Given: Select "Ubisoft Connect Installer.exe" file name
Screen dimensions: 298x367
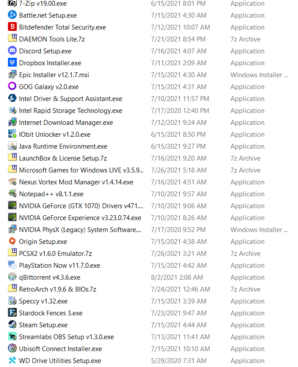Looking at the screenshot, I should click(x=60, y=349).
